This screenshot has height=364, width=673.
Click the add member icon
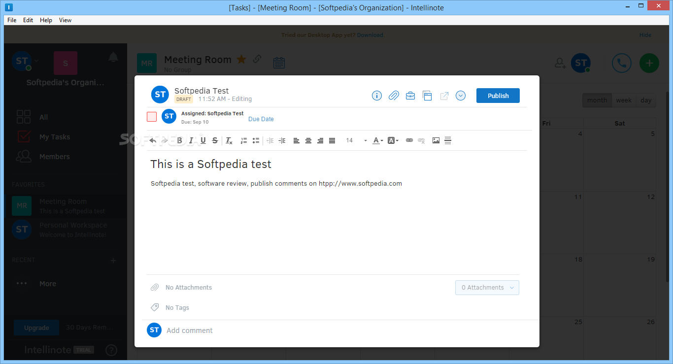560,63
